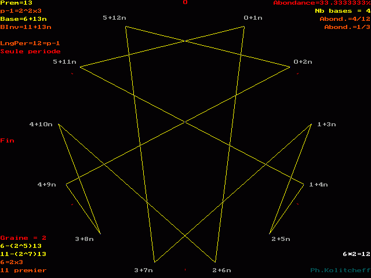Select the 'BInv=11+13n' line

click(26, 27)
